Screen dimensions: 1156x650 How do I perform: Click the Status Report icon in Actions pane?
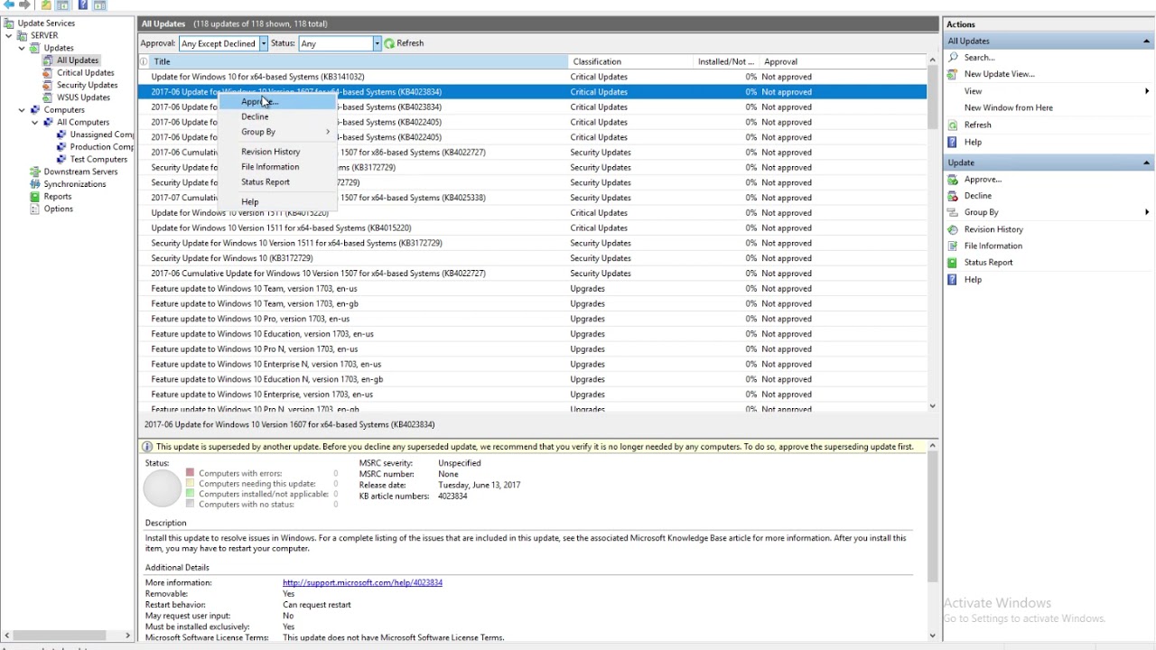pyautogui.click(x=953, y=263)
